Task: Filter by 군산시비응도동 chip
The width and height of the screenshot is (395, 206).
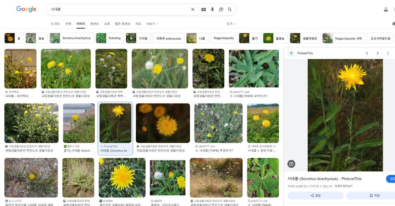Action: [x=380, y=38]
